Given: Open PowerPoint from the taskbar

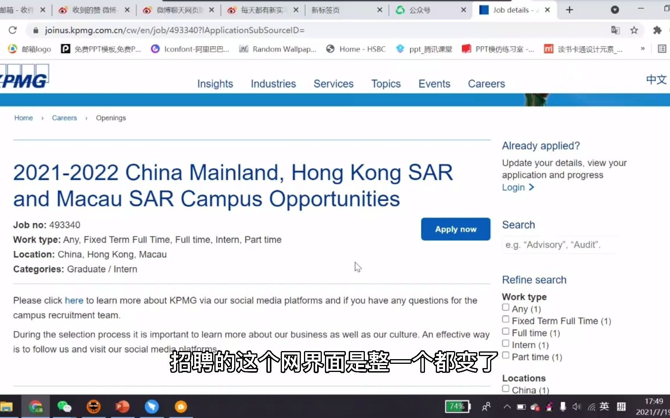Looking at the screenshot, I should pos(123,407).
